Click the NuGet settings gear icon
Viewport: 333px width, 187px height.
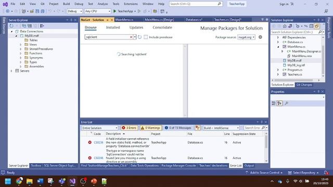pyautogui.click(x=260, y=37)
